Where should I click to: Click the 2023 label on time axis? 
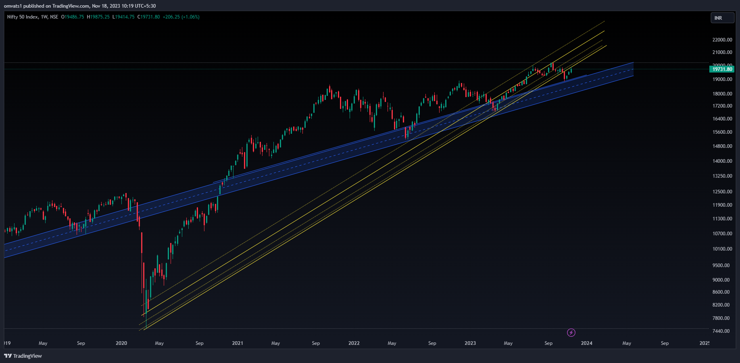(x=470, y=343)
